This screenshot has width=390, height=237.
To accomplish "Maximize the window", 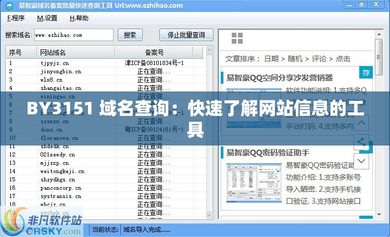I will 362,5.
